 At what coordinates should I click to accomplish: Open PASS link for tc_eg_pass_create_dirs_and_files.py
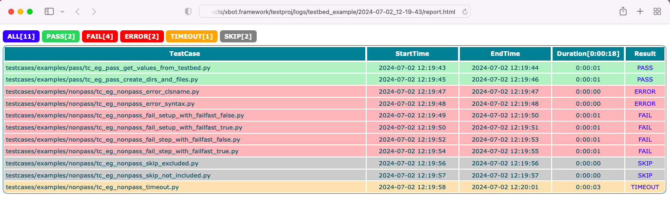pos(645,80)
